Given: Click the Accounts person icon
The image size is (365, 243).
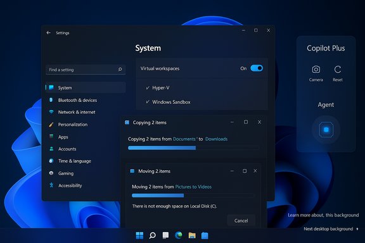Looking at the screenshot, I should 51,149.
